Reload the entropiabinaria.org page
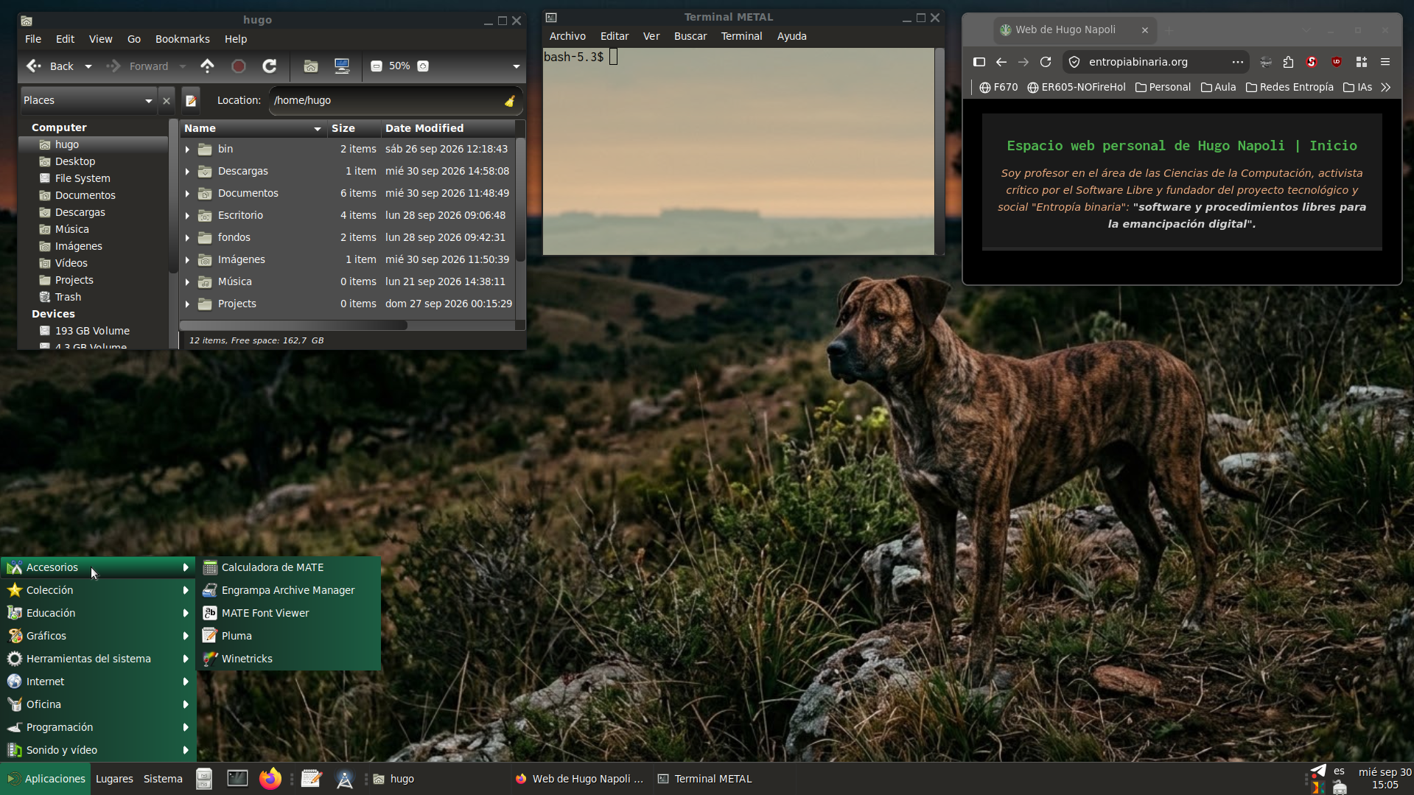Screen dimensions: 1414x795 (1046, 62)
